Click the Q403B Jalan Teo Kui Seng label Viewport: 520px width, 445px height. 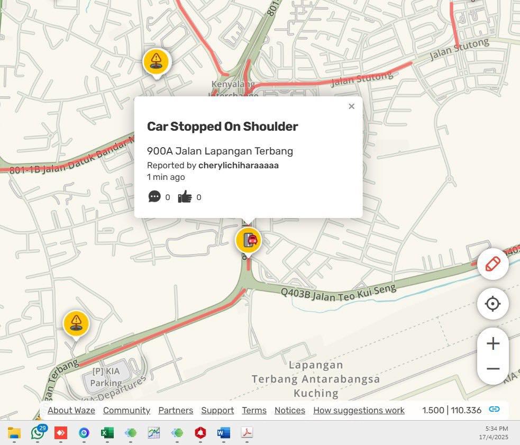(338, 292)
